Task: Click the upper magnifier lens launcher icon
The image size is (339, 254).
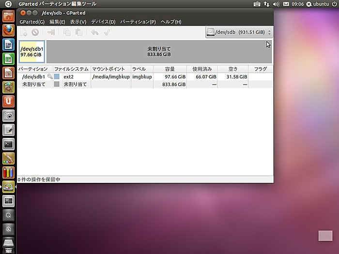Action: pyautogui.click(x=8, y=215)
